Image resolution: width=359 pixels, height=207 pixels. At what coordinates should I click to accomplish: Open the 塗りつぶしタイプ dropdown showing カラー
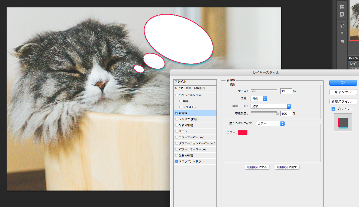[270, 124]
